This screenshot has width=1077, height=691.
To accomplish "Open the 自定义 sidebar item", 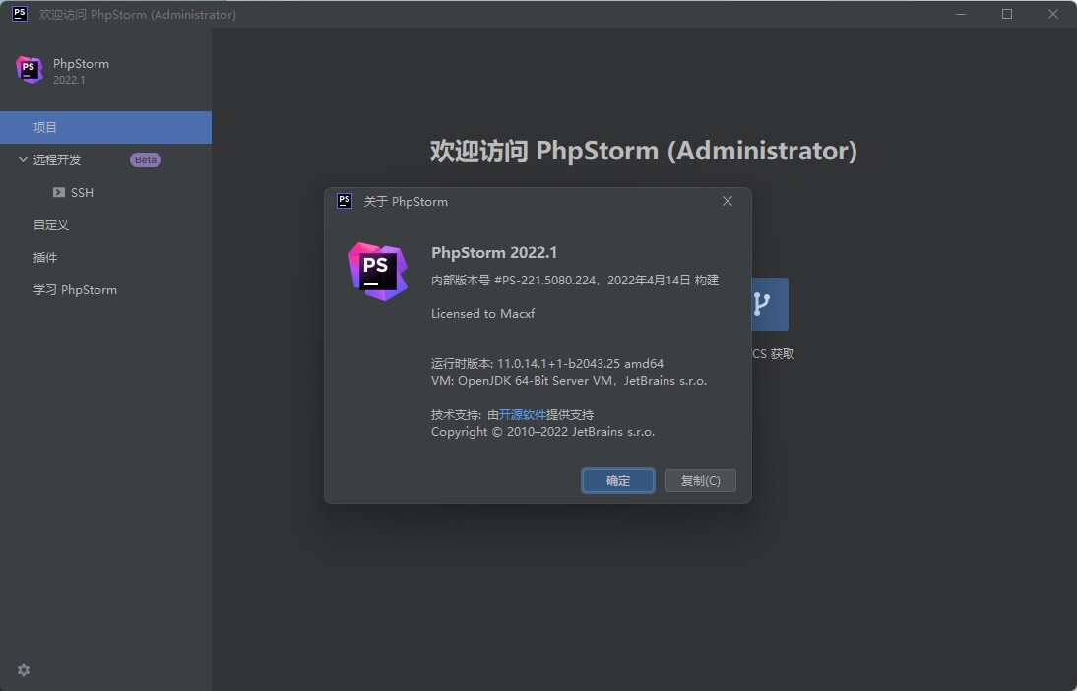I will click(51, 224).
